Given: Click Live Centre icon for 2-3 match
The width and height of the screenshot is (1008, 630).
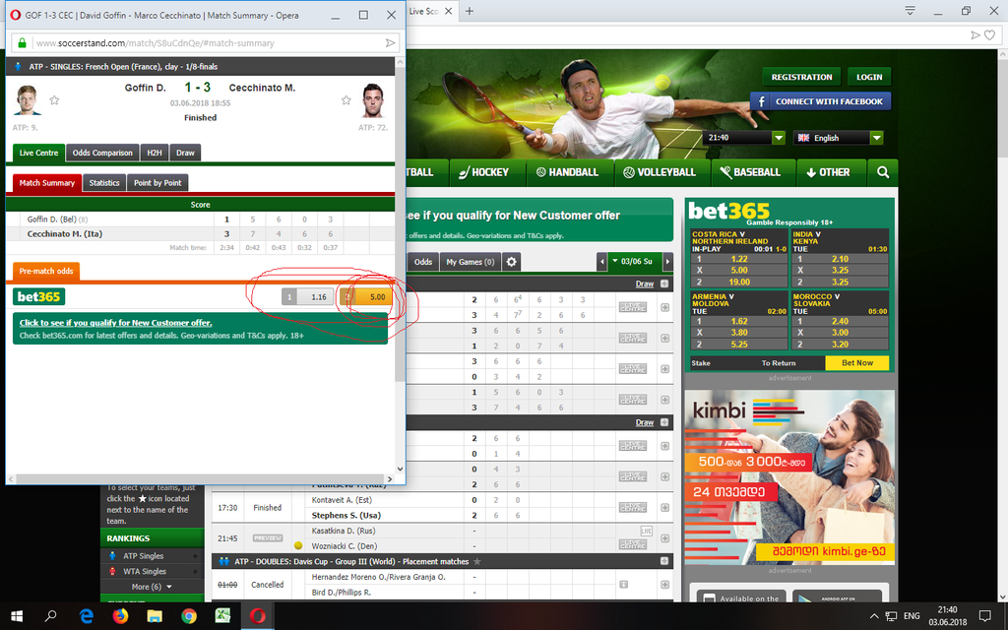Looking at the screenshot, I should 633,307.
